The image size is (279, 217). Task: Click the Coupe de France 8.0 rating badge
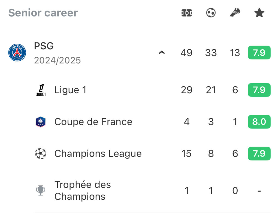pos(259,122)
